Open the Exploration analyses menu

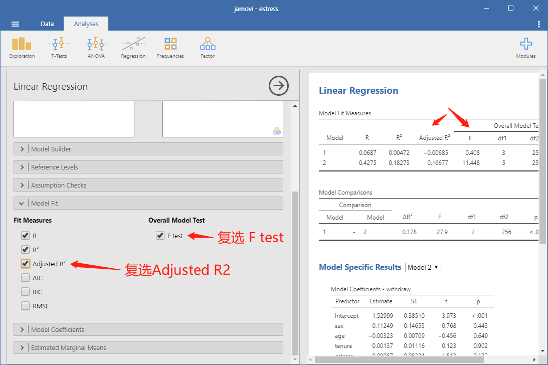click(x=22, y=48)
